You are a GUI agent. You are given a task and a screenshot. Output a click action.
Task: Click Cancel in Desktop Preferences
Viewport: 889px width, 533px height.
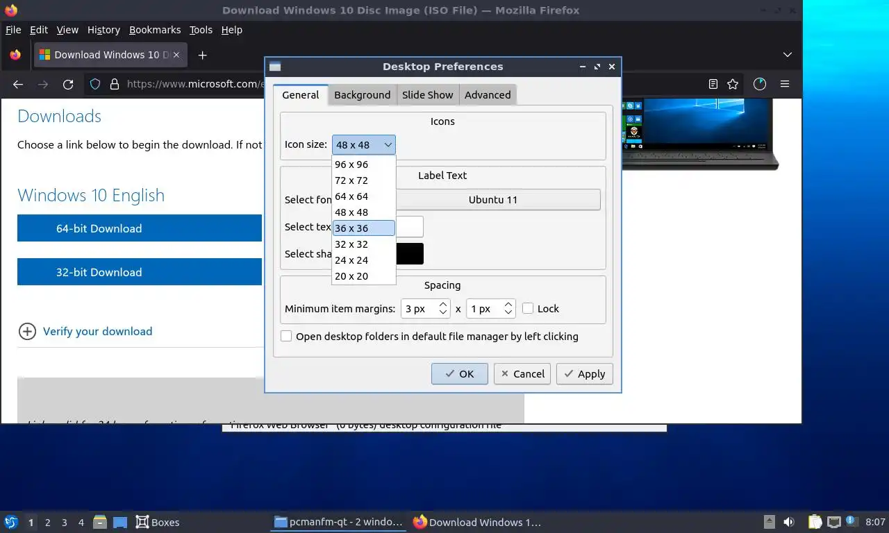pyautogui.click(x=522, y=374)
